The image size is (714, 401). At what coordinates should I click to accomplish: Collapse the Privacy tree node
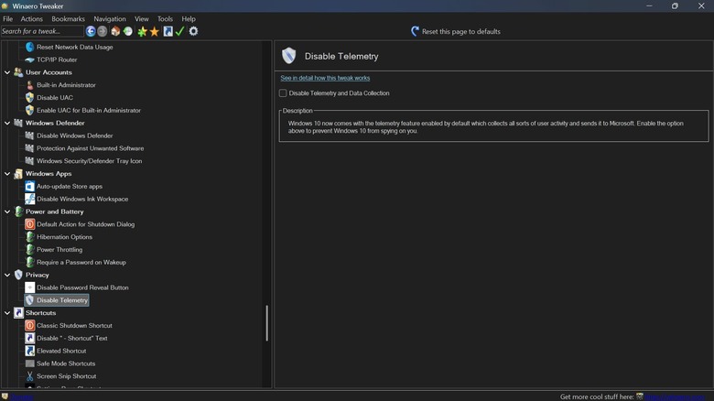pyautogui.click(x=7, y=275)
